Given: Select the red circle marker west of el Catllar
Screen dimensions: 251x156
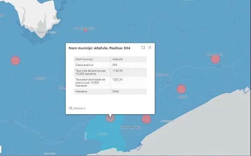Looking at the screenshot, I should coord(15,60).
